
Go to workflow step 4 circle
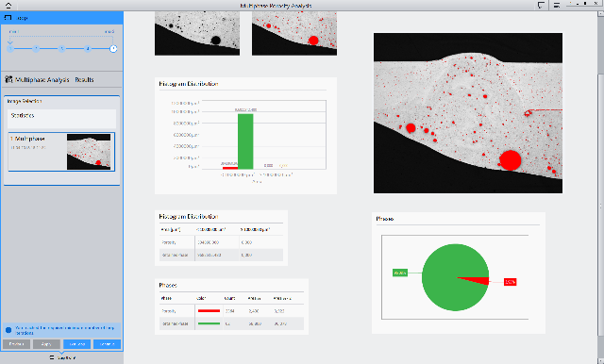tap(88, 48)
